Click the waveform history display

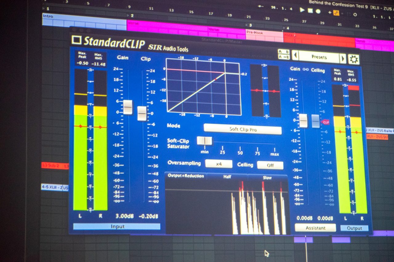point(227,207)
